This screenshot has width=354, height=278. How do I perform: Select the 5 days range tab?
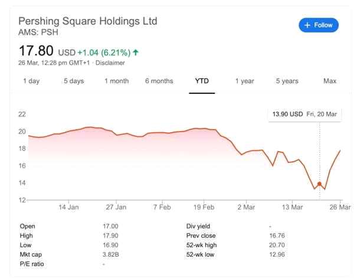pos(74,81)
